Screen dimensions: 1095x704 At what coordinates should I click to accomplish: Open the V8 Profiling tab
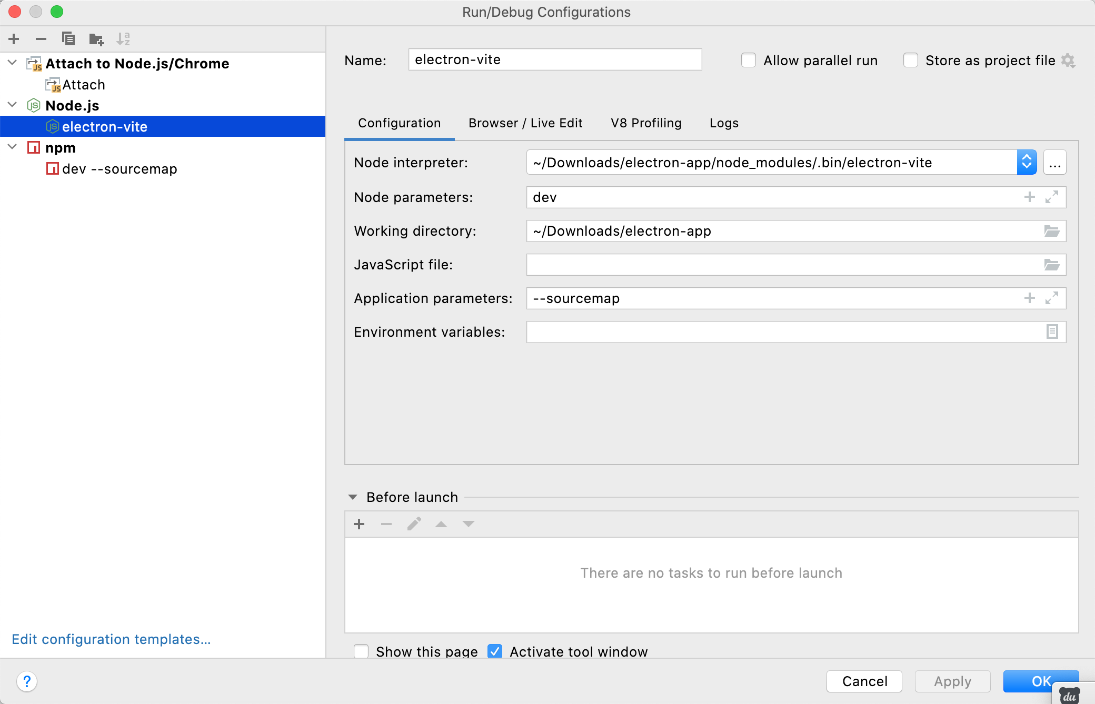646,123
